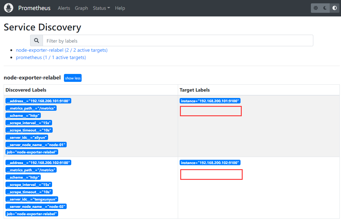Select the browser-preferred theme half-circle icon

335,8
